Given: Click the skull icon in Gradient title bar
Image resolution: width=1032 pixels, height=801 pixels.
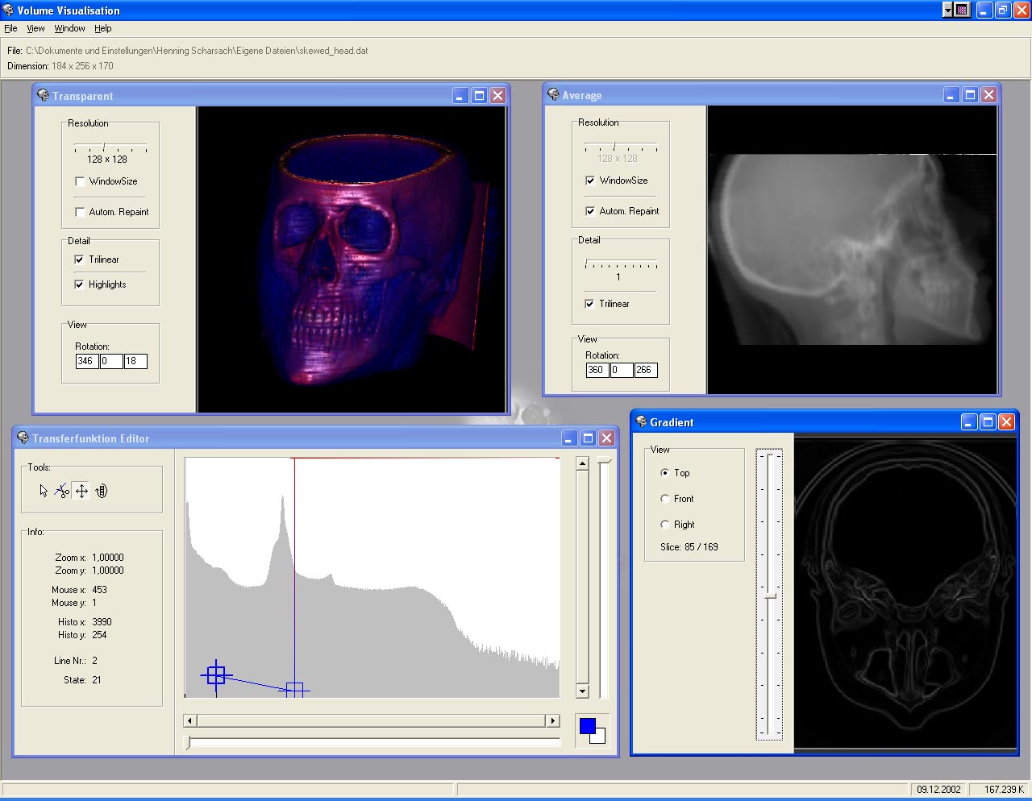Looking at the screenshot, I should point(641,421).
